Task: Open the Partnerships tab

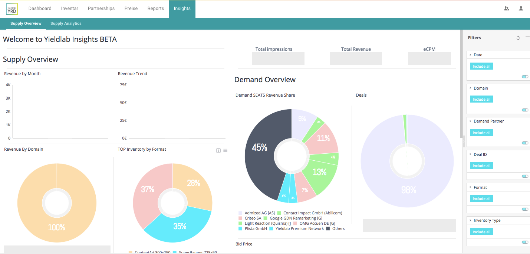Action: 101,9
